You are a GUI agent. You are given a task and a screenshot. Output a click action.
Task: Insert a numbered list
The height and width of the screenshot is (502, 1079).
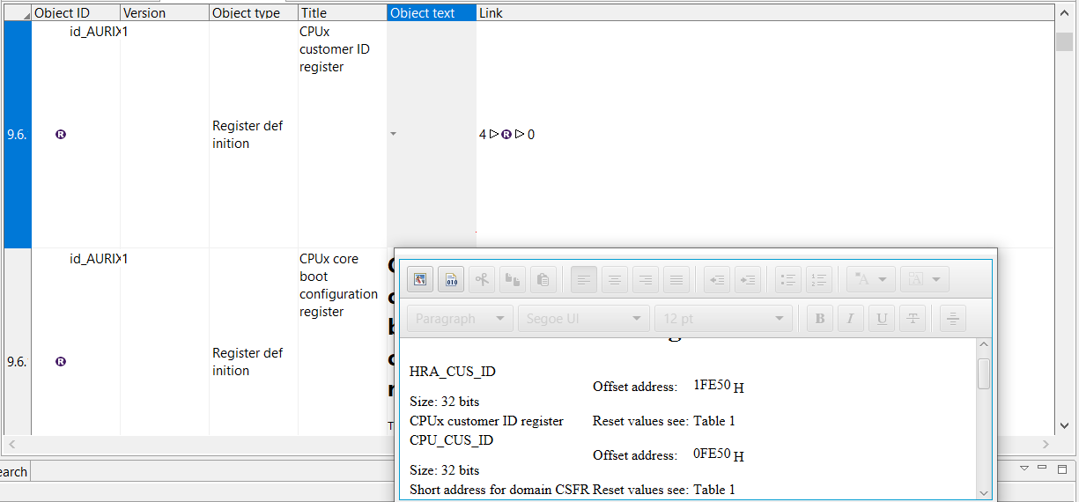click(x=819, y=280)
